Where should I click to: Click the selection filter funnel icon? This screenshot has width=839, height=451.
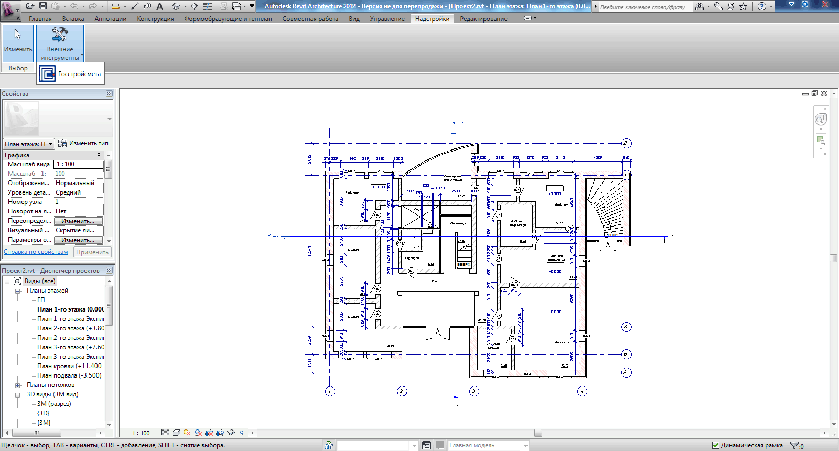tap(795, 446)
